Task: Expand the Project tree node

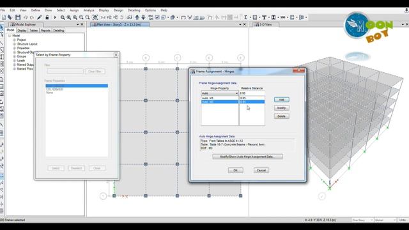Action: [15, 40]
